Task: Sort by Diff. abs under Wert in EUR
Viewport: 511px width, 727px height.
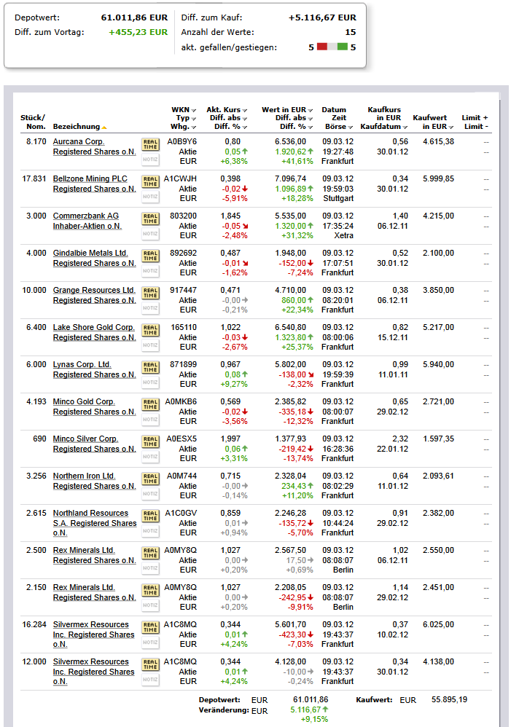Action: coord(294,118)
